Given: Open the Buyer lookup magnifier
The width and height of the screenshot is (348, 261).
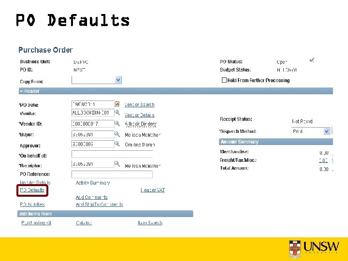Looking at the screenshot, I should click(117, 134).
